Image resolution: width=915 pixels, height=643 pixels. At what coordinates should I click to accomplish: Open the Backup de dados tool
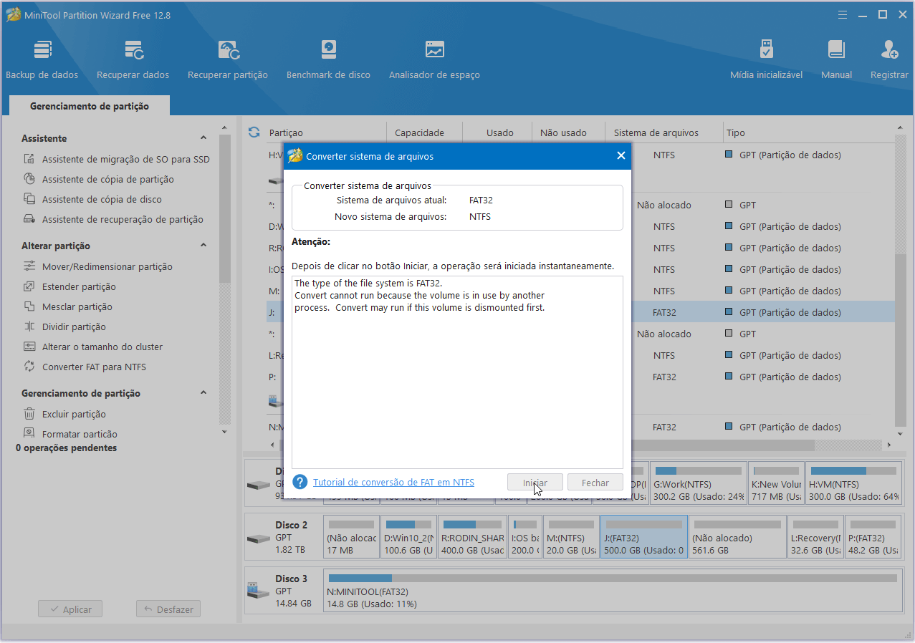coord(42,58)
